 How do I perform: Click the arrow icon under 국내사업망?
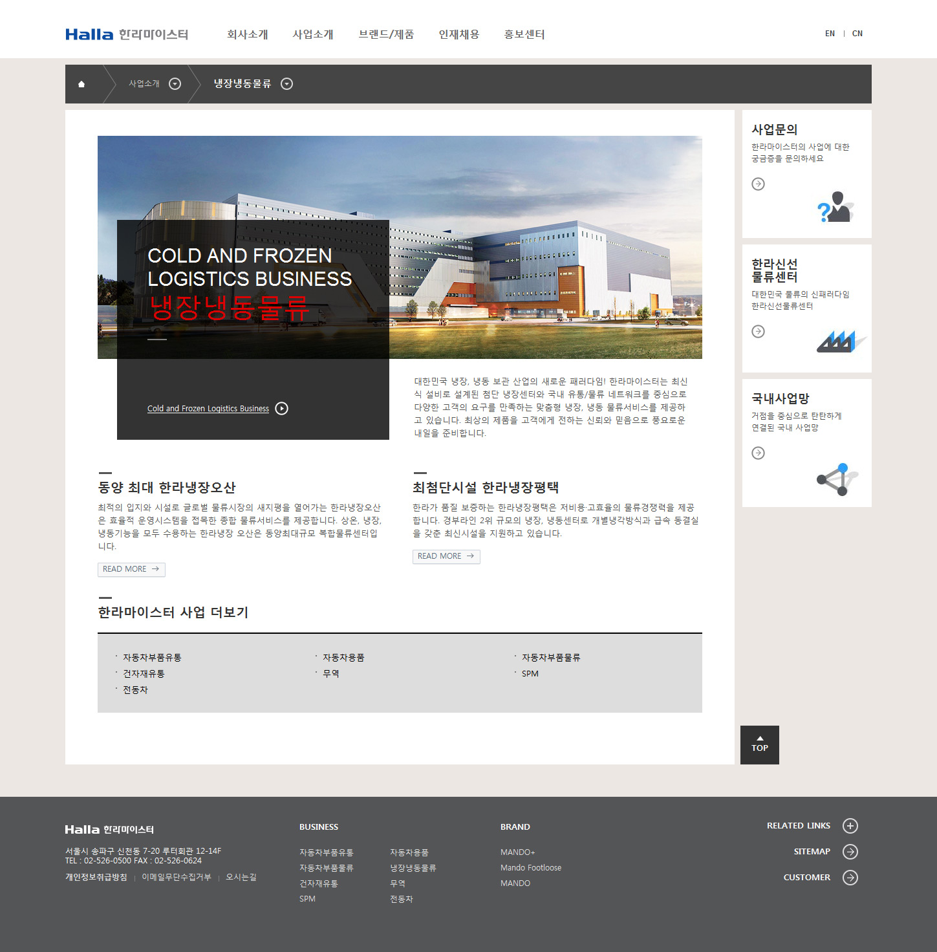coord(758,453)
